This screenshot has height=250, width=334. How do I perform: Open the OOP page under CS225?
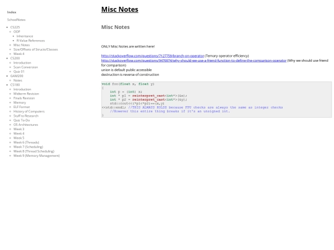17,31
